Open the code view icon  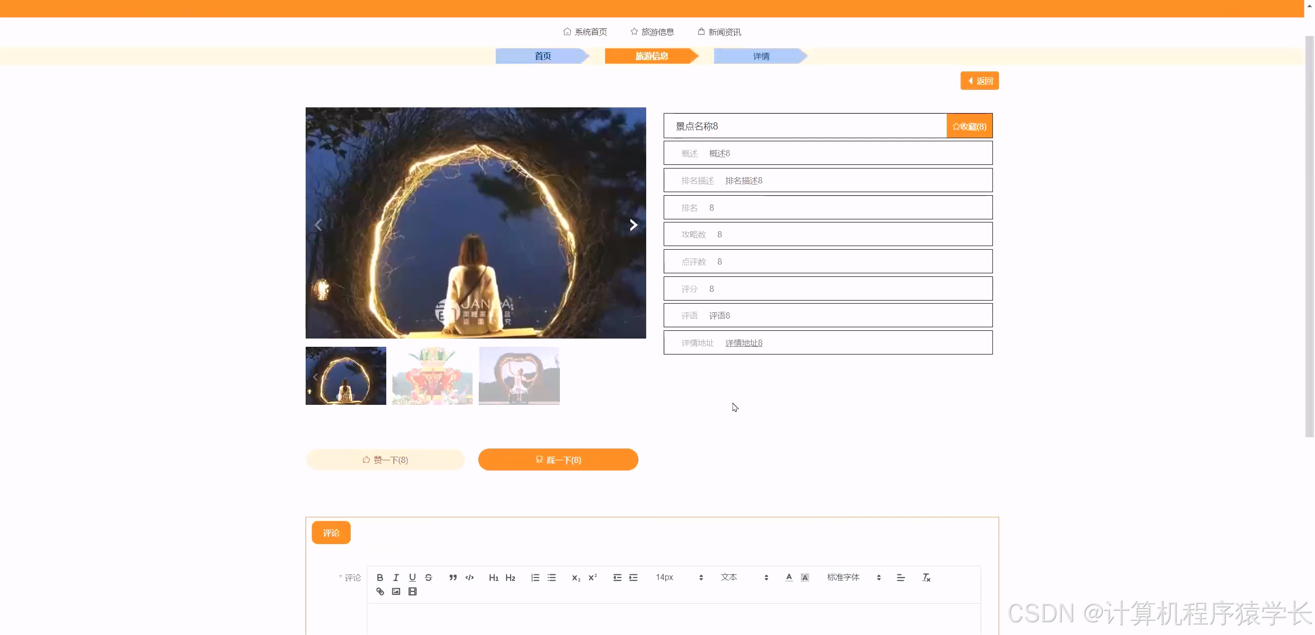pyautogui.click(x=468, y=577)
